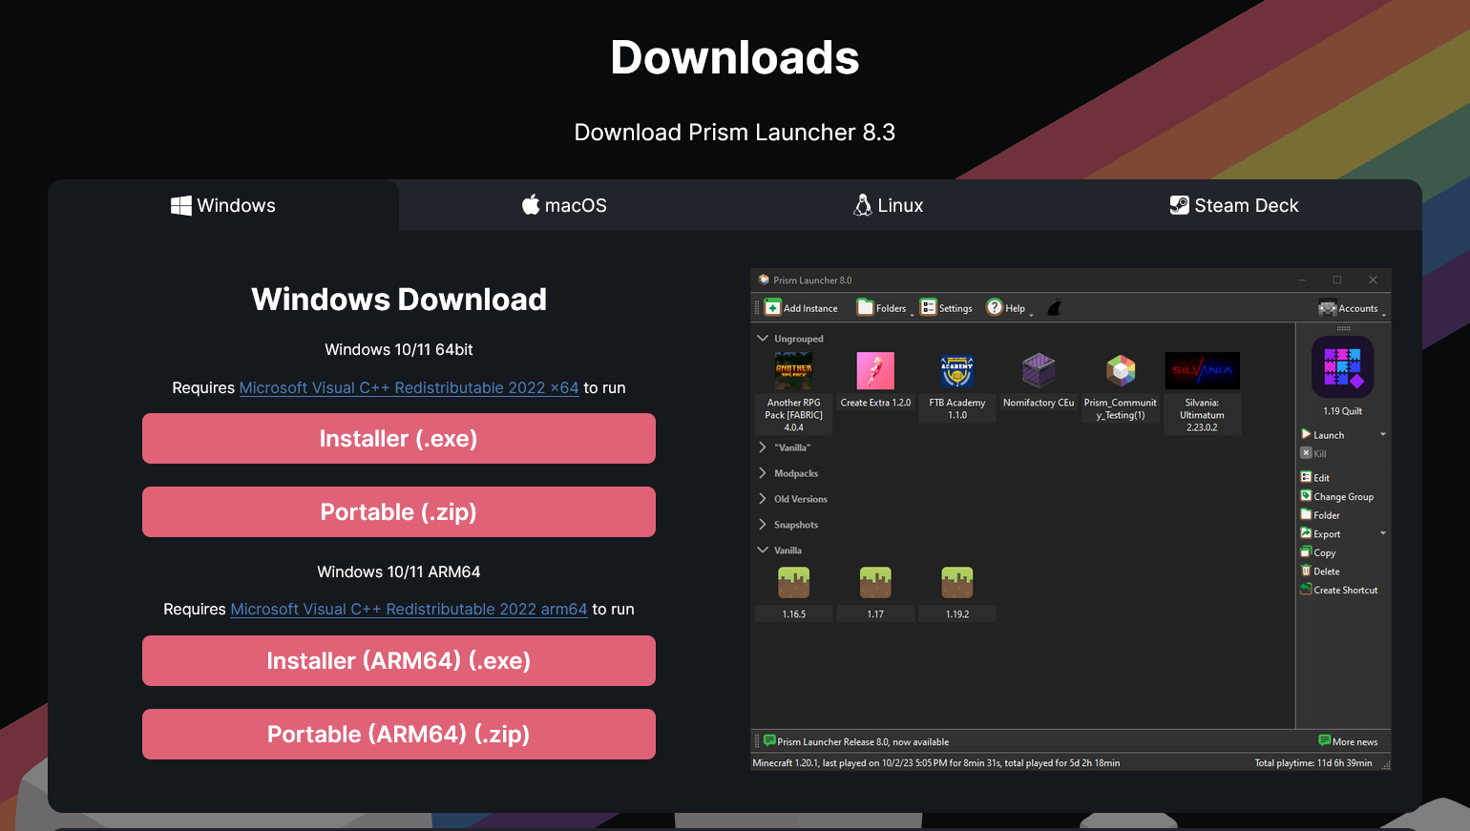The image size is (1470, 831).
Task: Click the Create Extra 1.2.0 icon
Action: point(875,370)
